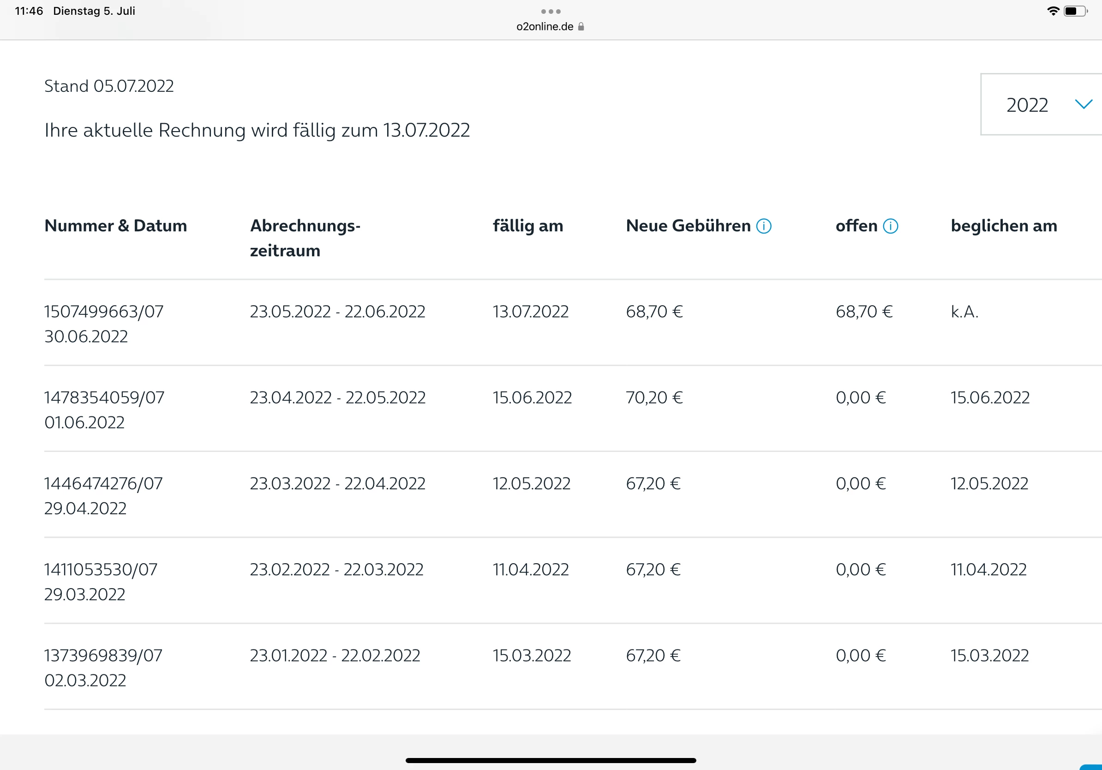Tap the o2online.de address bar
The height and width of the screenshot is (770, 1102).
pyautogui.click(x=545, y=27)
